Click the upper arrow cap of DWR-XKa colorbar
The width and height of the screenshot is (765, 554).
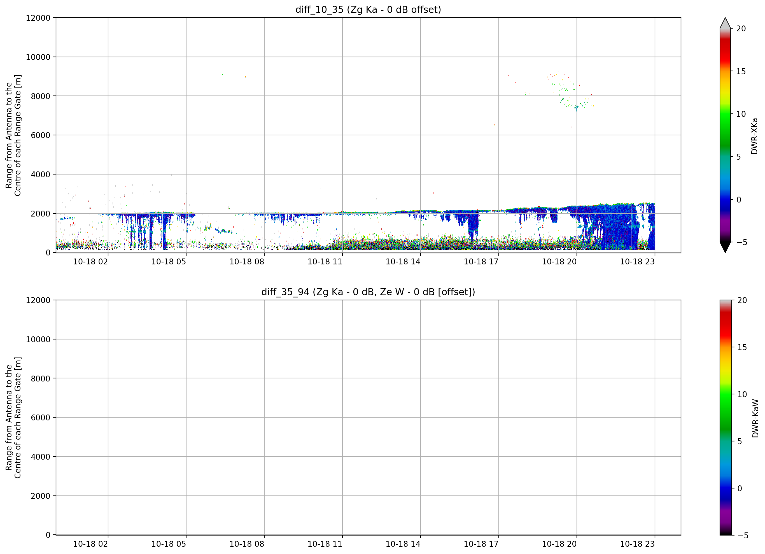(725, 23)
